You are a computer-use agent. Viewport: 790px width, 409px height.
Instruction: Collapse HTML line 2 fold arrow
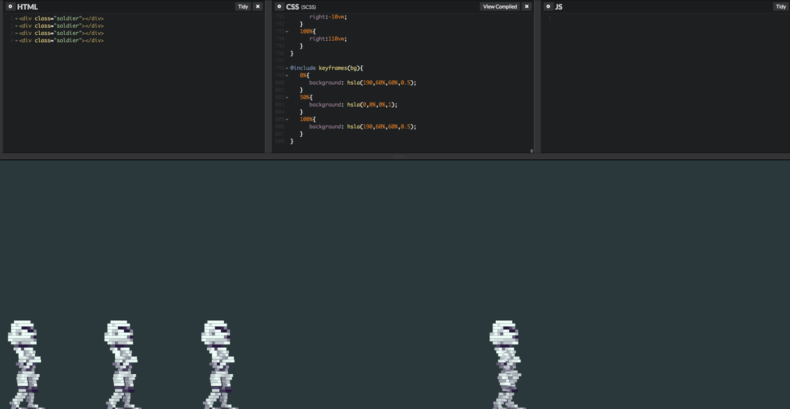[x=16, y=26]
